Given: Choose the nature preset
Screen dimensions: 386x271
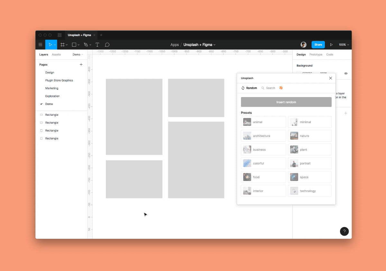Looking at the screenshot, I should (x=310, y=136).
